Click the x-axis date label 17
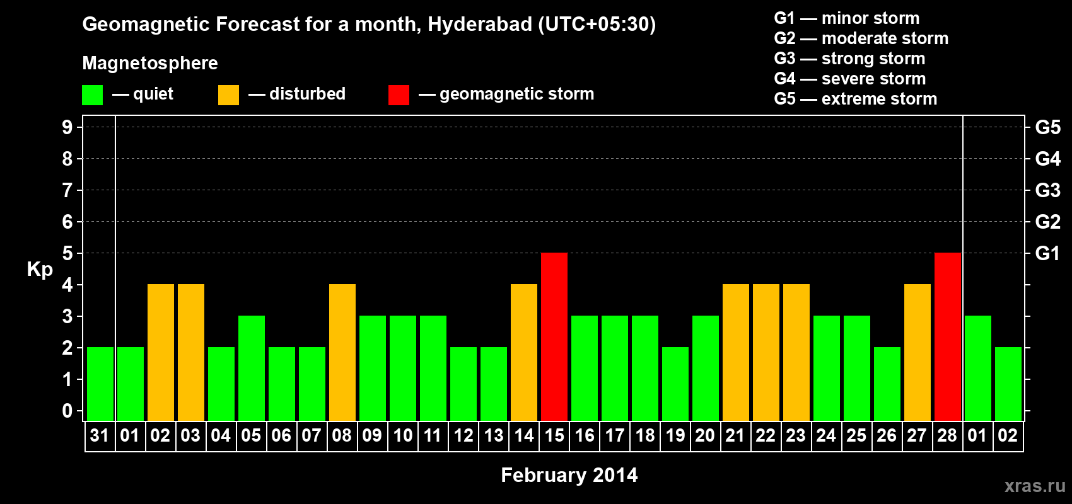 pyautogui.click(x=615, y=436)
